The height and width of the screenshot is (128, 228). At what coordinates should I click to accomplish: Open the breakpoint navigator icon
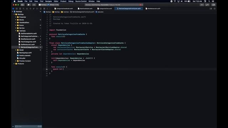pos(37,9)
